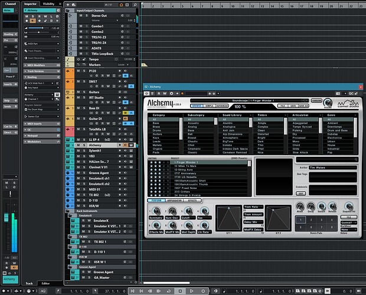366x295 pixels.
Task: Click the Groove Agent track drum icon
Action: [68, 173]
